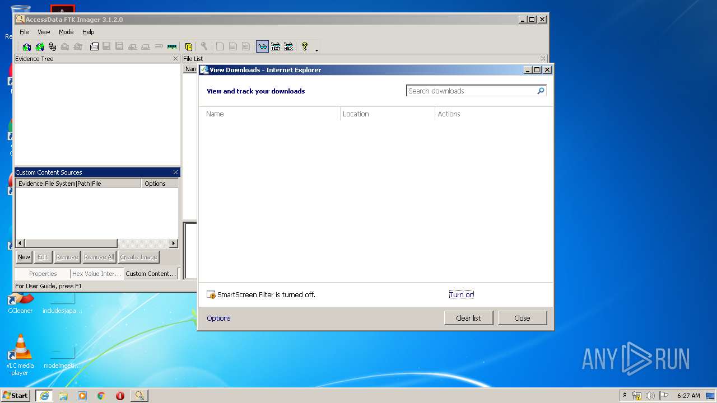The width and height of the screenshot is (717, 403).
Task: Open the toolbar options dropdown arrow
Action: 316,50
